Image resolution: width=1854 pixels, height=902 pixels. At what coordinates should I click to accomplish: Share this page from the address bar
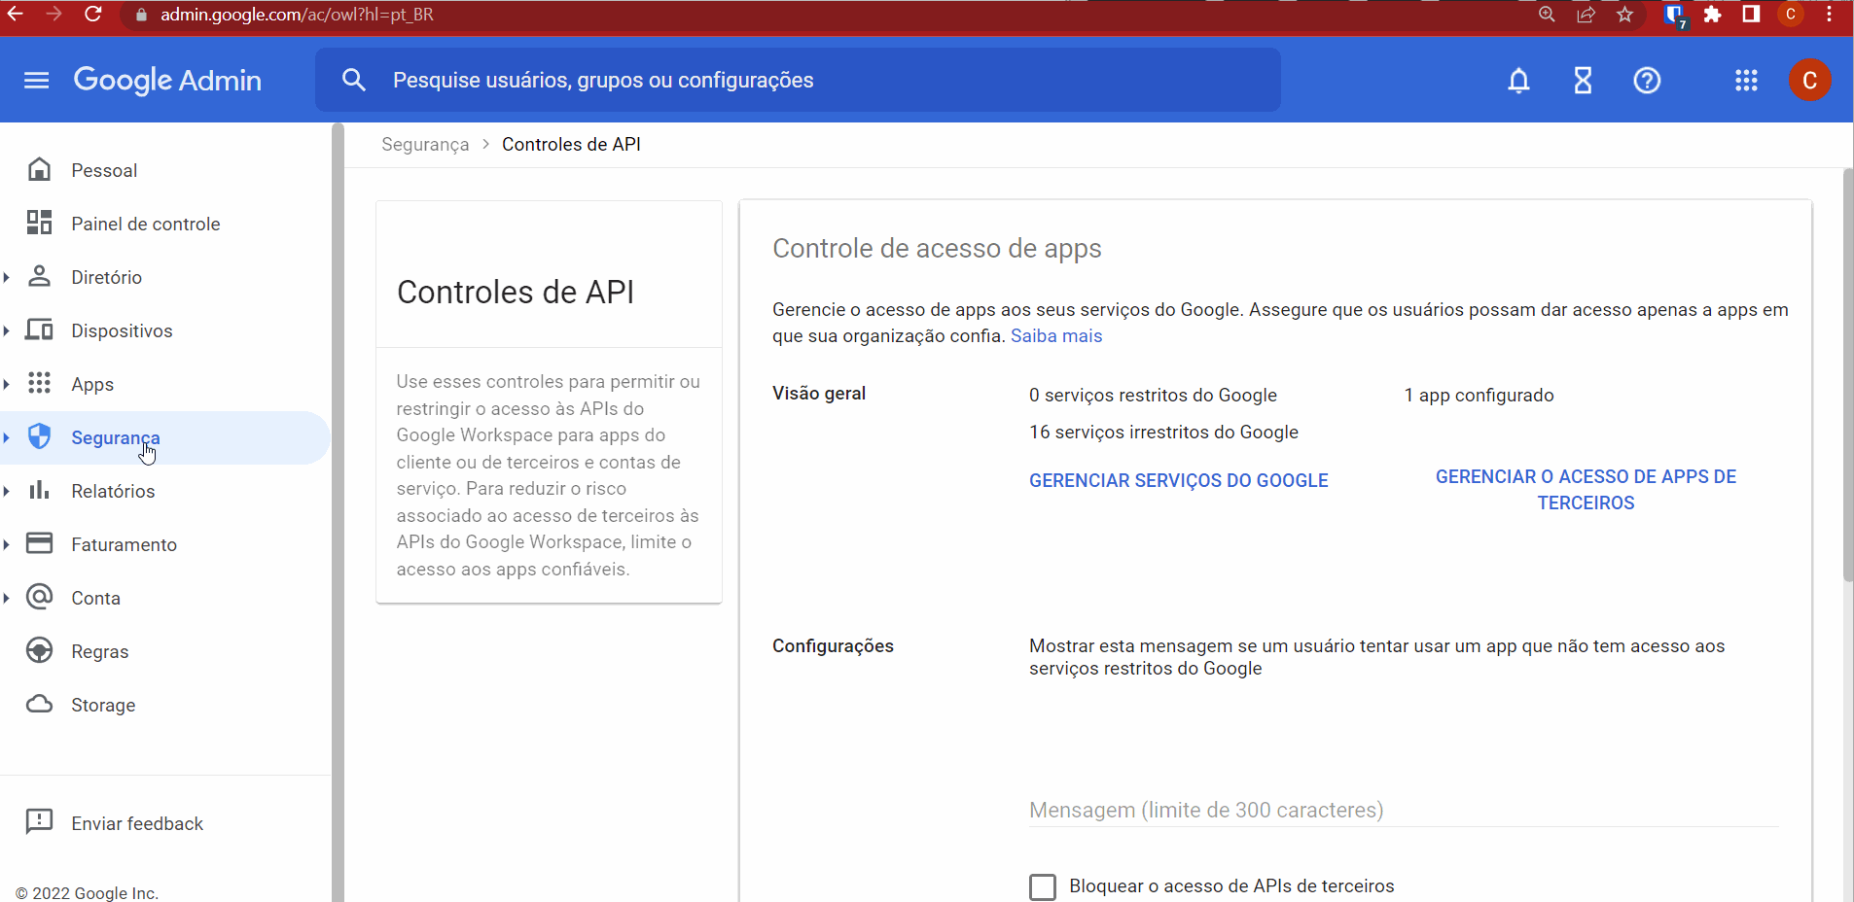(x=1586, y=15)
